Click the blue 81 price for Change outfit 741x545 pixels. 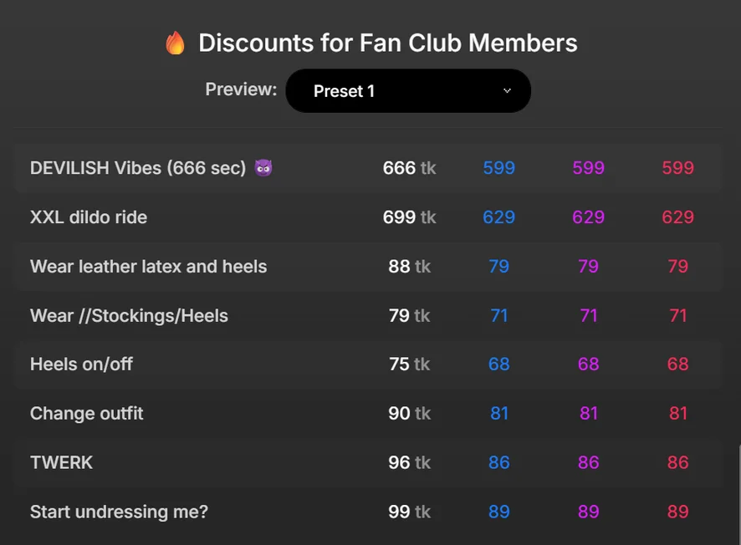[498, 414]
